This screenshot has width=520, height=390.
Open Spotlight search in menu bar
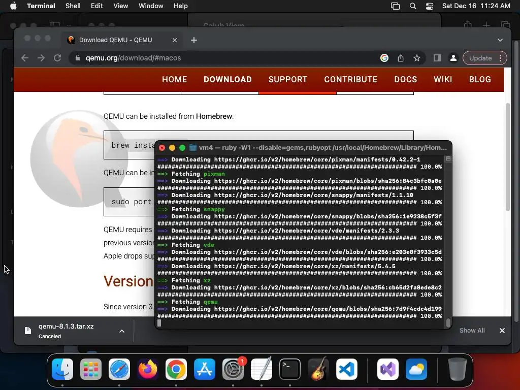pyautogui.click(x=413, y=6)
